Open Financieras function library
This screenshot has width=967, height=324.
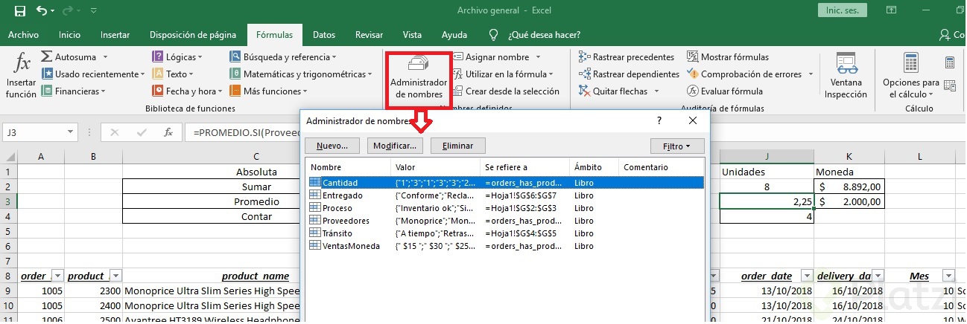(73, 91)
